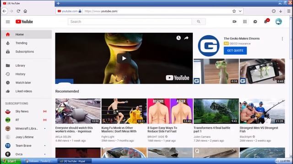Add featured video to Watch later

(179, 38)
